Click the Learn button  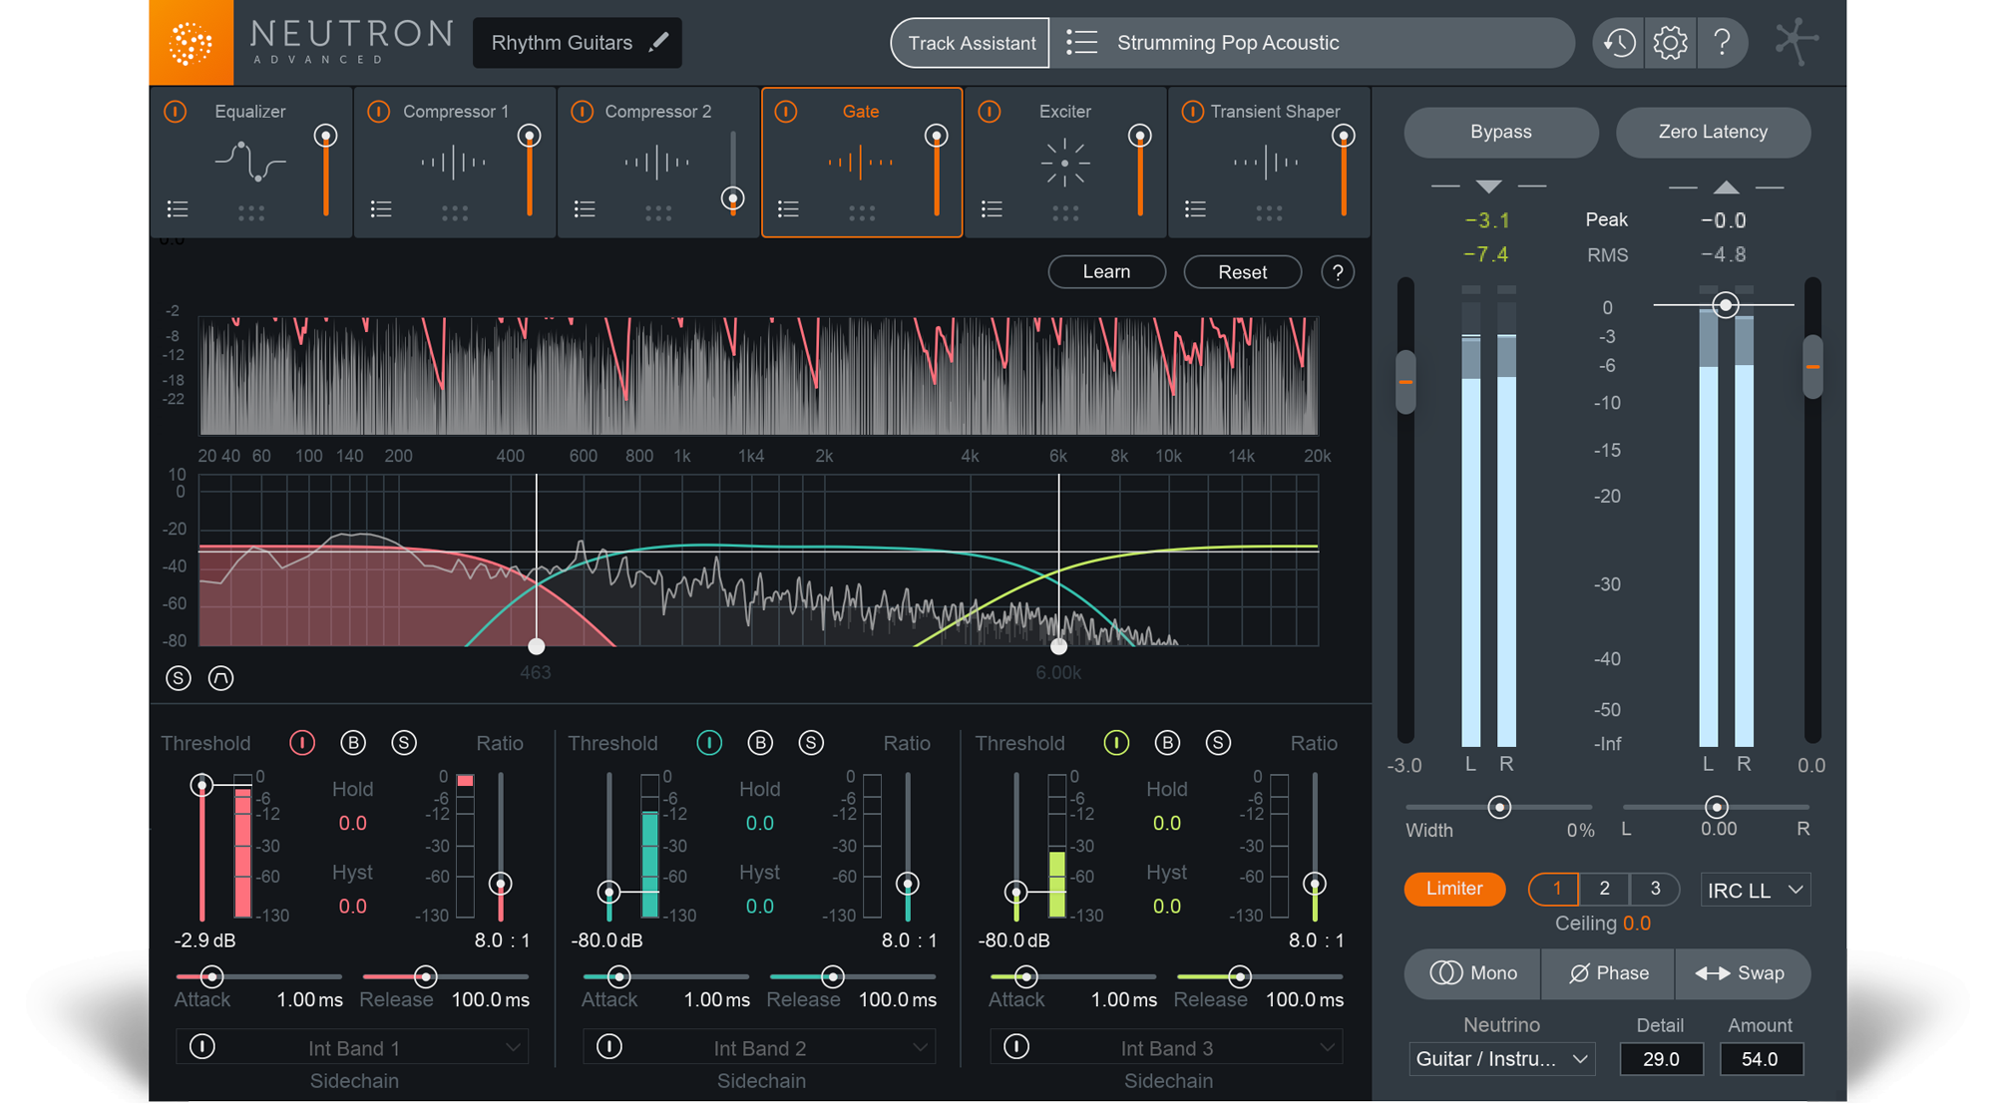1106,272
